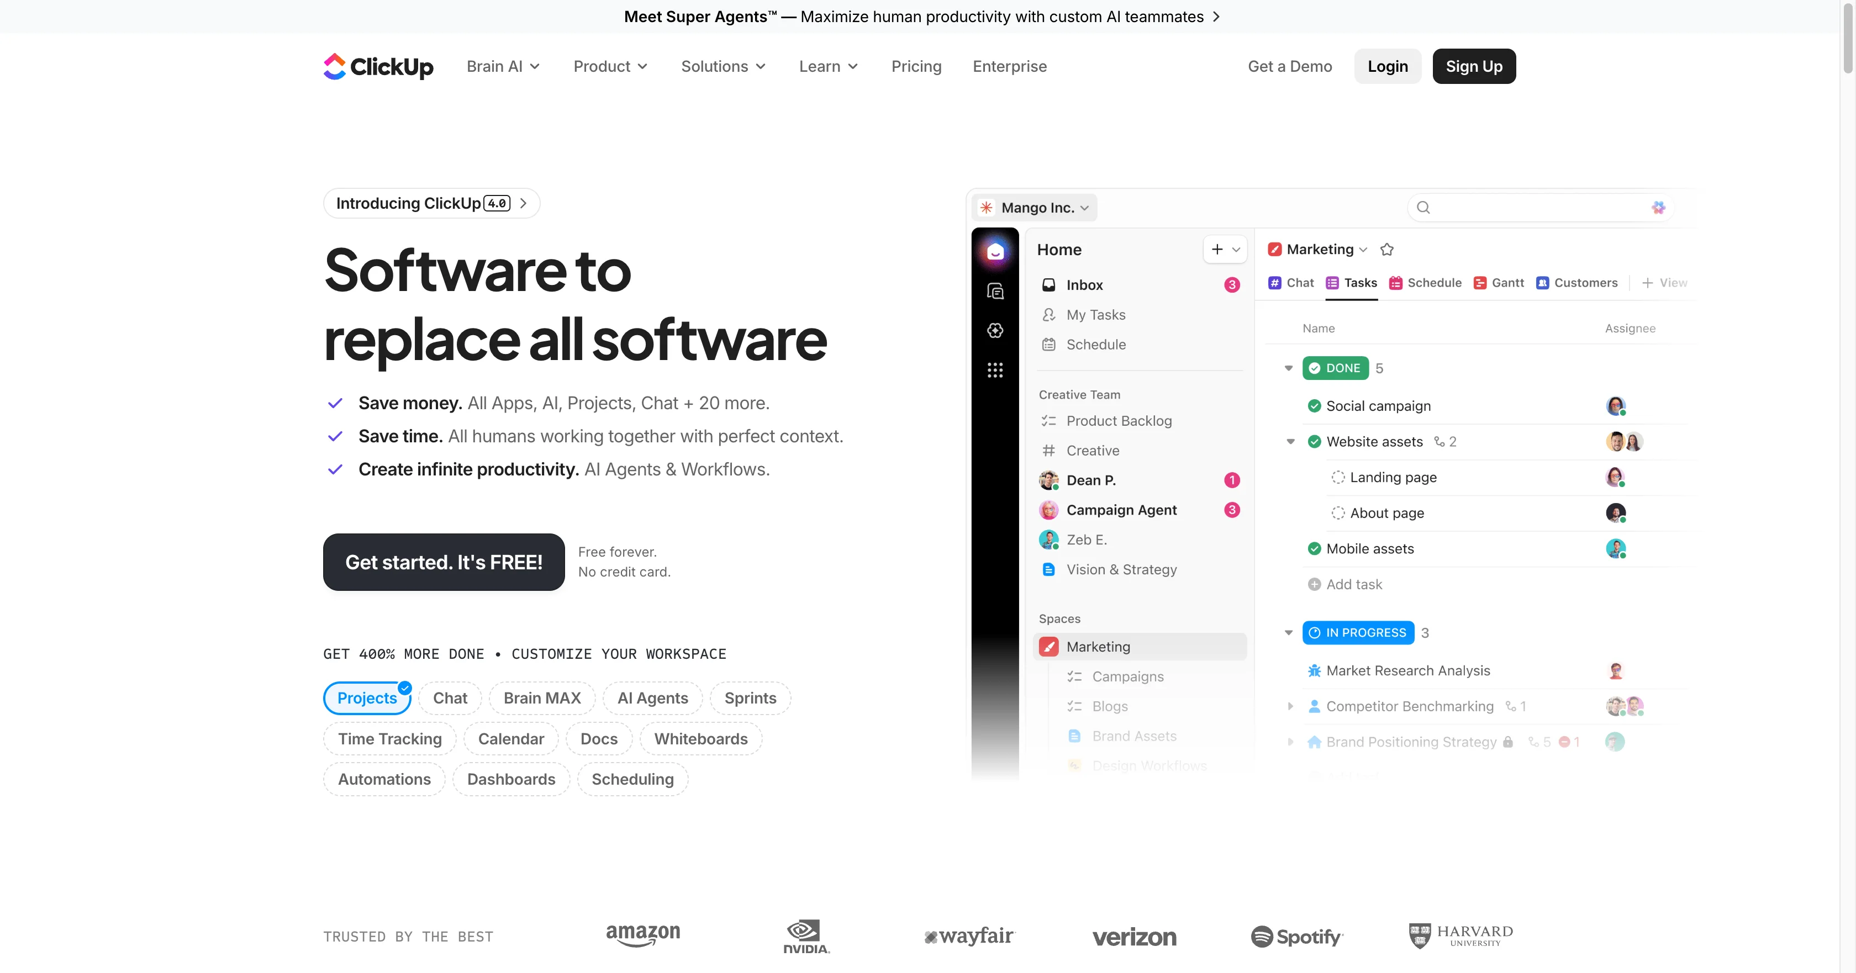Favorite Marketing with the star icon
Viewport: 1856px width, 973px height.
point(1387,249)
